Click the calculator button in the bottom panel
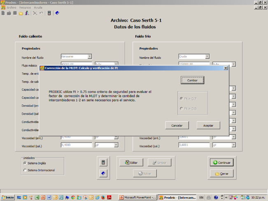This screenshot has height=201, width=268. click(103, 162)
